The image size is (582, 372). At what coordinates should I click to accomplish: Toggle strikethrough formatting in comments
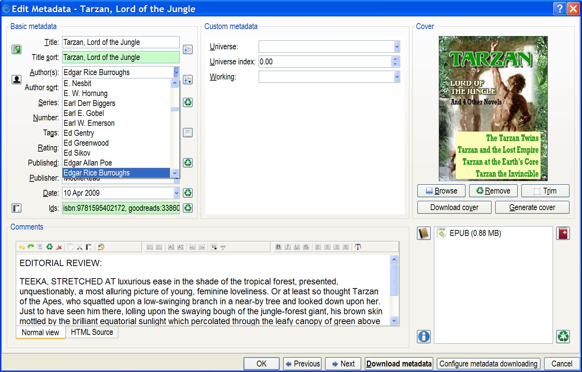(306, 247)
